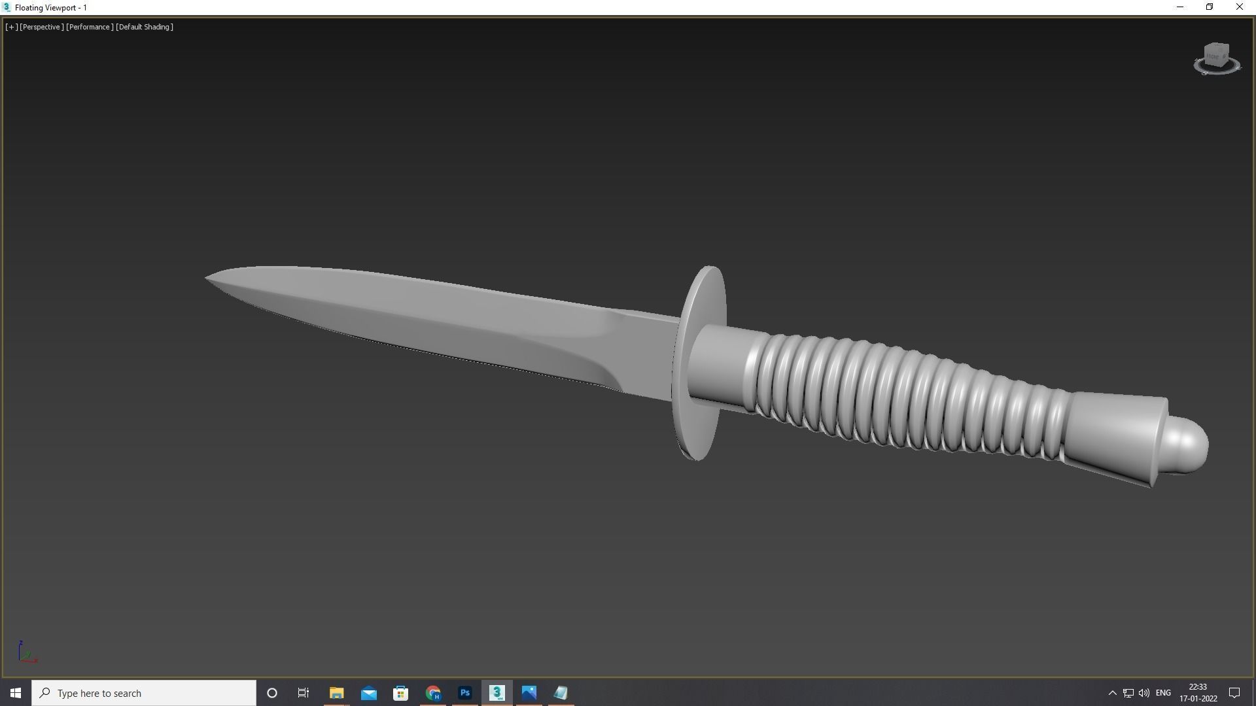Click the Type here to search box
Image resolution: width=1256 pixels, height=706 pixels.
[144, 693]
